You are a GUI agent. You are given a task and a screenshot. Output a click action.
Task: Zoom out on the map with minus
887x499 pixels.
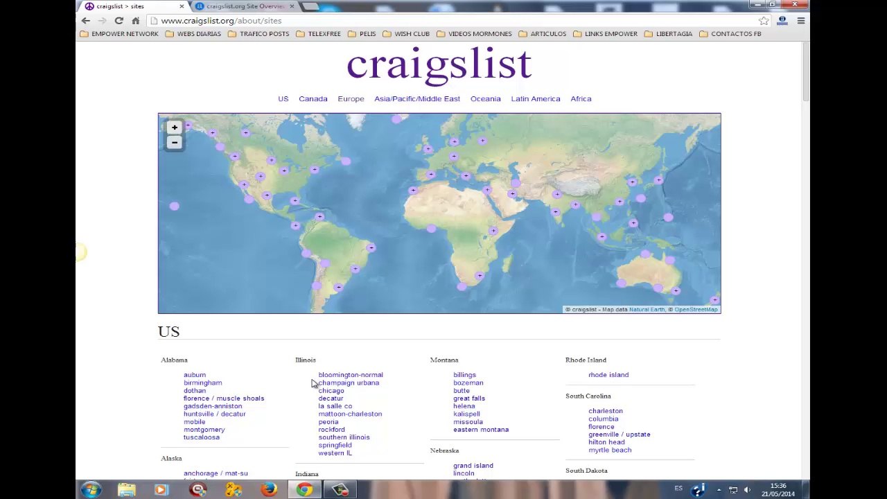point(175,142)
